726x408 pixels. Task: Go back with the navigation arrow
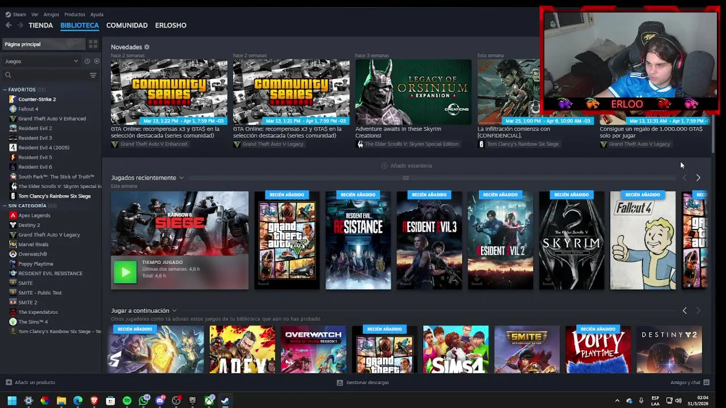[x=9, y=25]
